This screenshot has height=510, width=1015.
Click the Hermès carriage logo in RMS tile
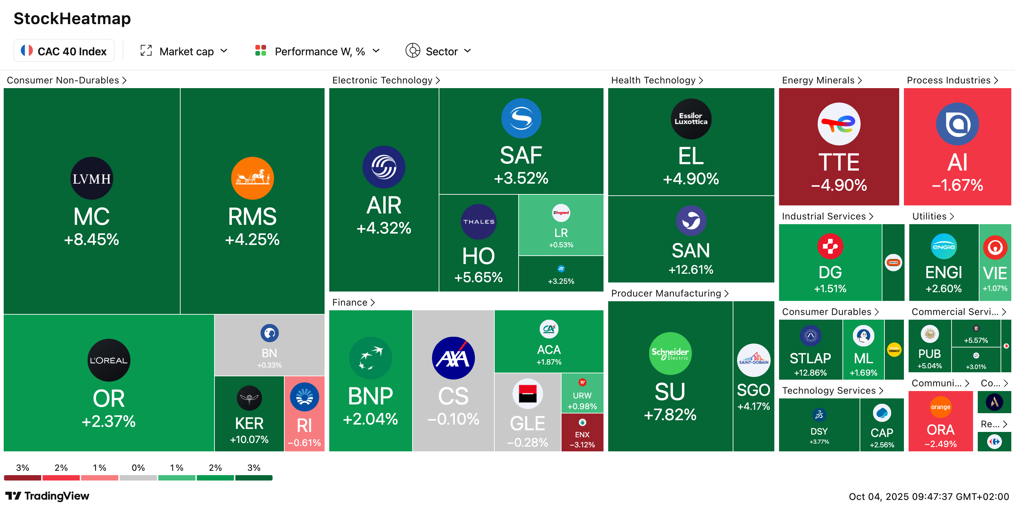pos(252,178)
